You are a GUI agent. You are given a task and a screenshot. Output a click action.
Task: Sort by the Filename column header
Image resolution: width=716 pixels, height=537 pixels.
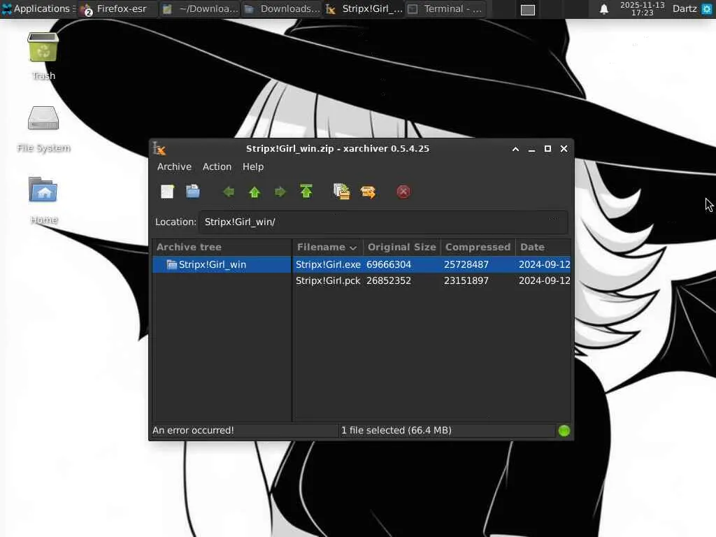tap(327, 247)
